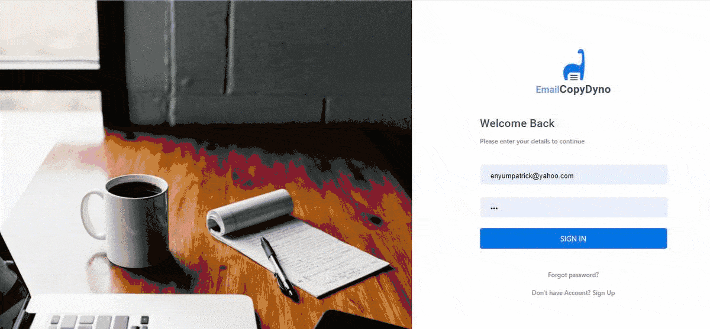Image resolution: width=710 pixels, height=329 pixels.
Task: Click the enyumpatrick@yahoo.com email text
Action: (x=532, y=176)
